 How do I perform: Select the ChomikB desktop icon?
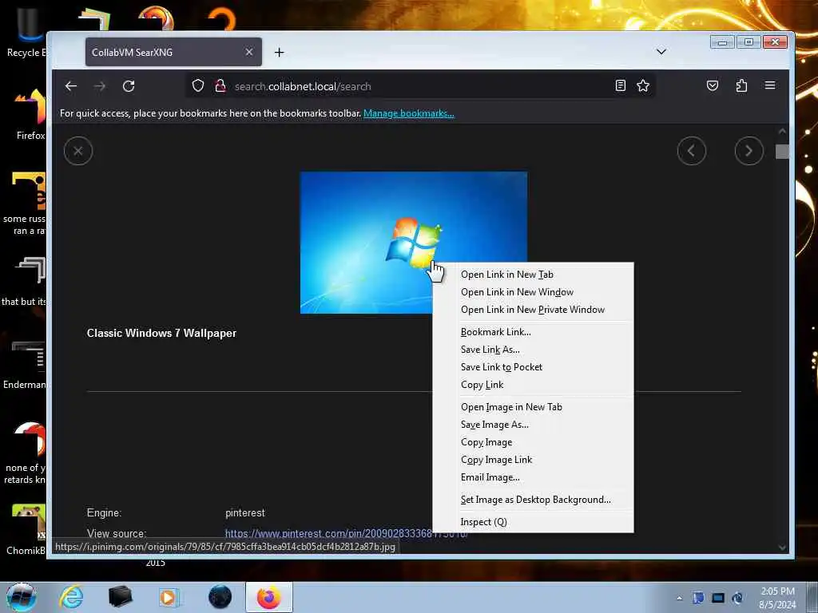point(26,529)
